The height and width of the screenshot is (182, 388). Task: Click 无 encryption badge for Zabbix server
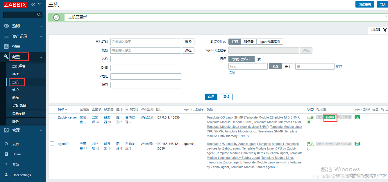[x=357, y=117]
